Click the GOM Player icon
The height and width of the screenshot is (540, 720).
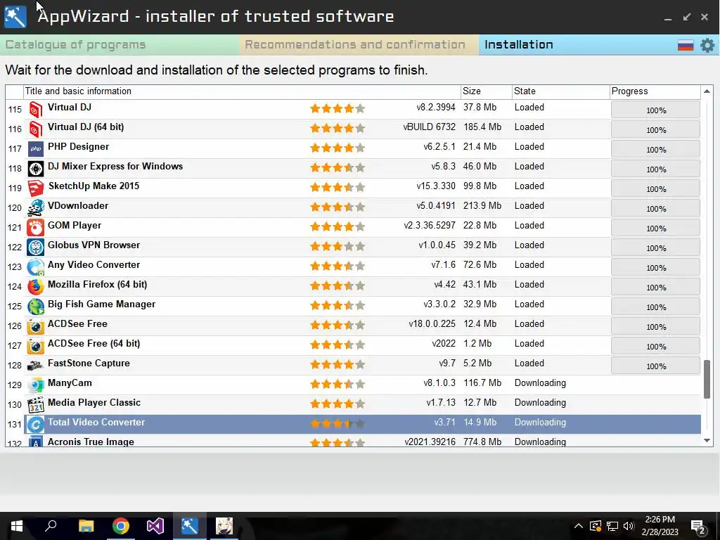tap(35, 228)
